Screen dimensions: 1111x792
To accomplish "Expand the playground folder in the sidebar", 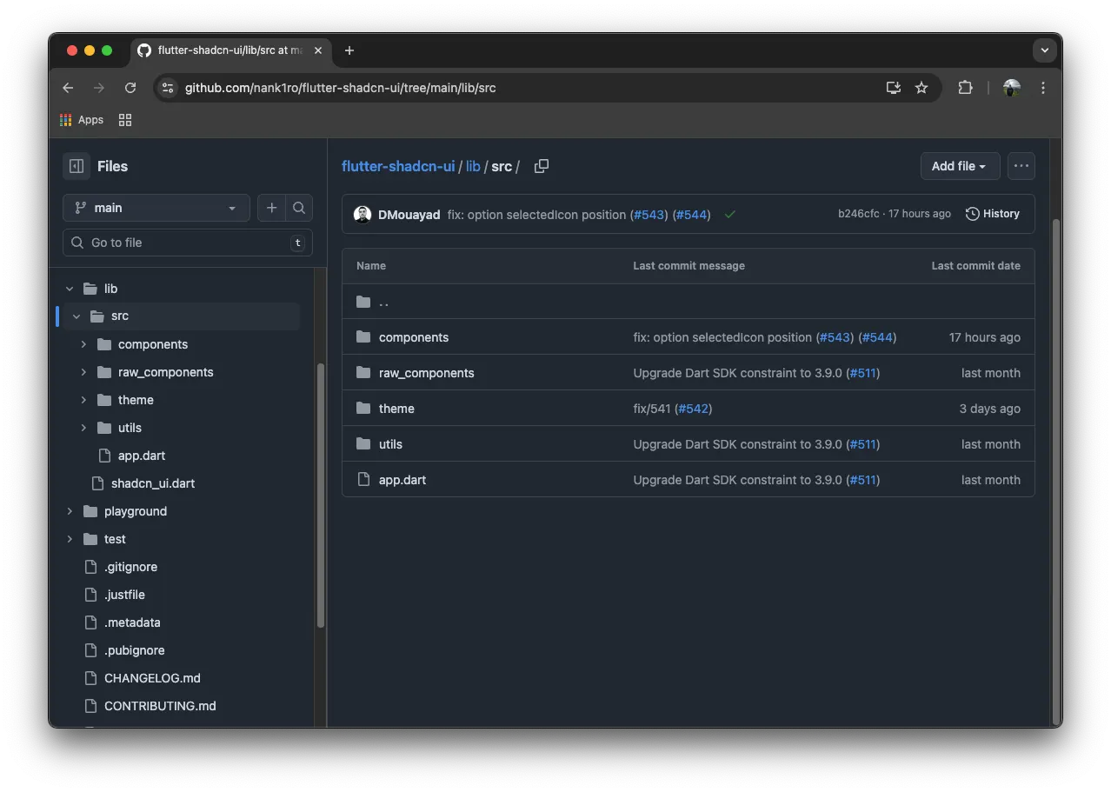I will [x=70, y=511].
